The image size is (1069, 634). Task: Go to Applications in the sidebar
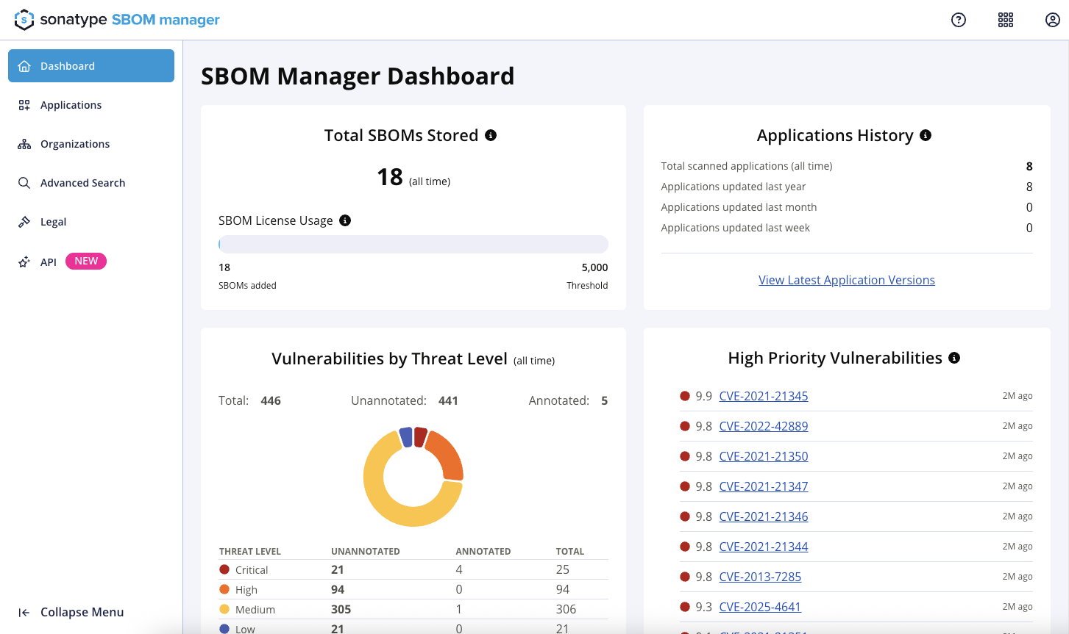pyautogui.click(x=91, y=105)
